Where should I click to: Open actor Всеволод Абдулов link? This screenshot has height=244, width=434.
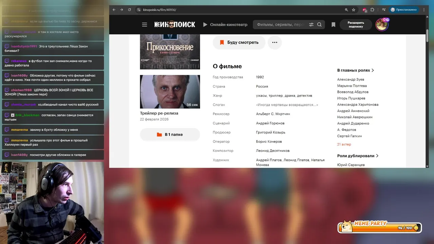tap(353, 92)
